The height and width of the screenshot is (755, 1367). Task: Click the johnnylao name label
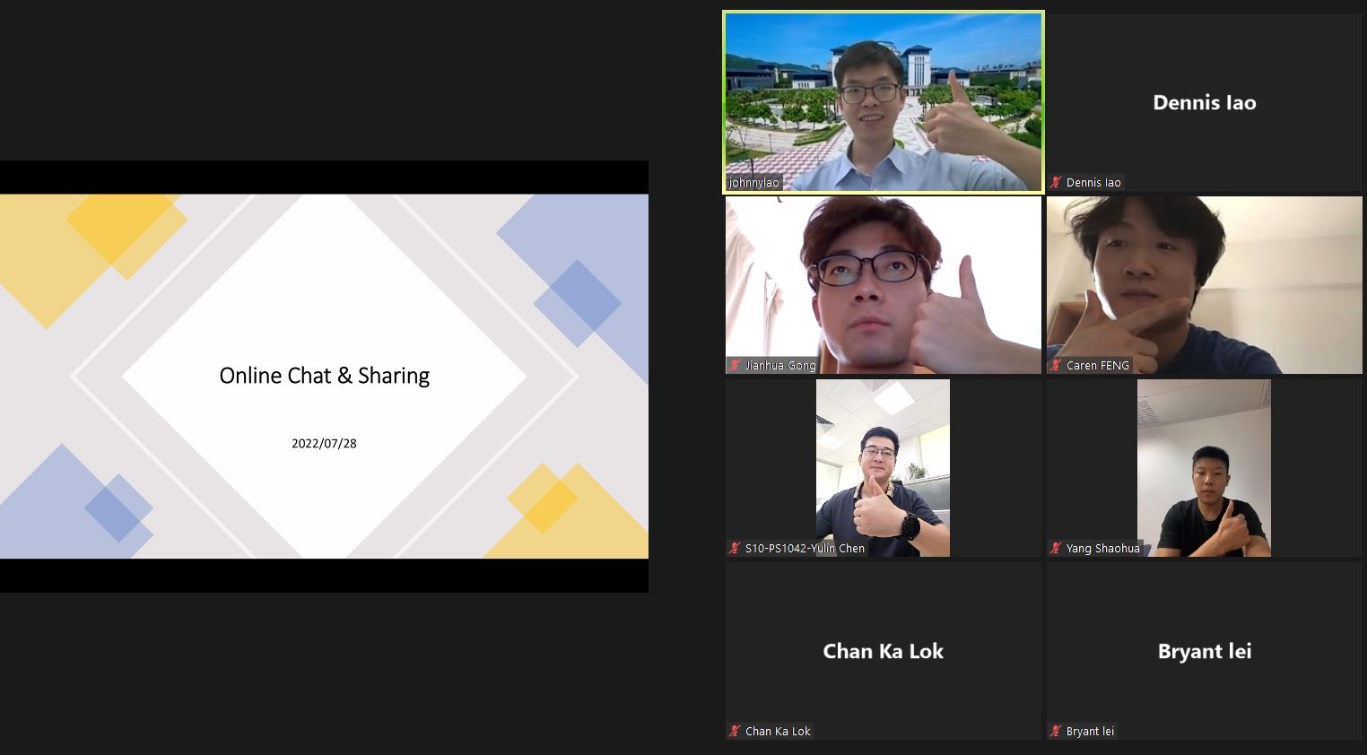[x=754, y=182]
